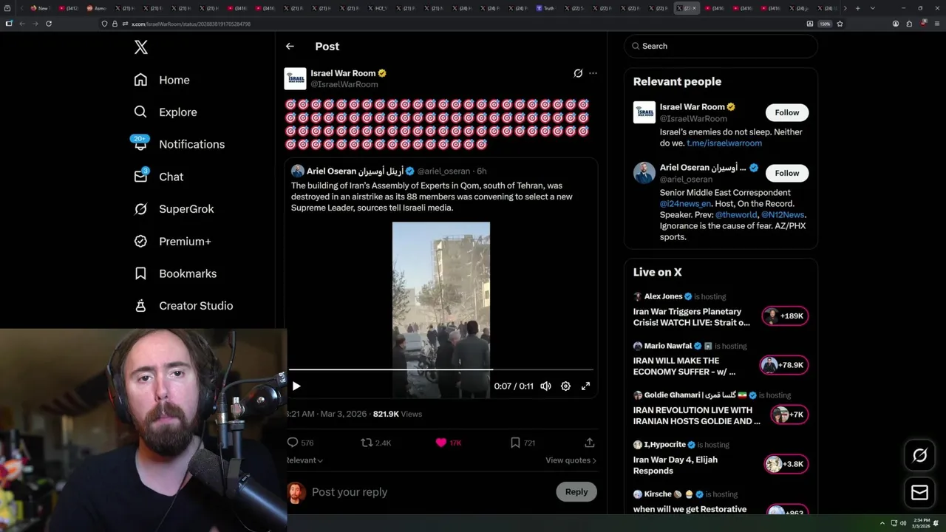The image size is (946, 532).
Task: Open the @N12News mention link
Action: point(783,215)
